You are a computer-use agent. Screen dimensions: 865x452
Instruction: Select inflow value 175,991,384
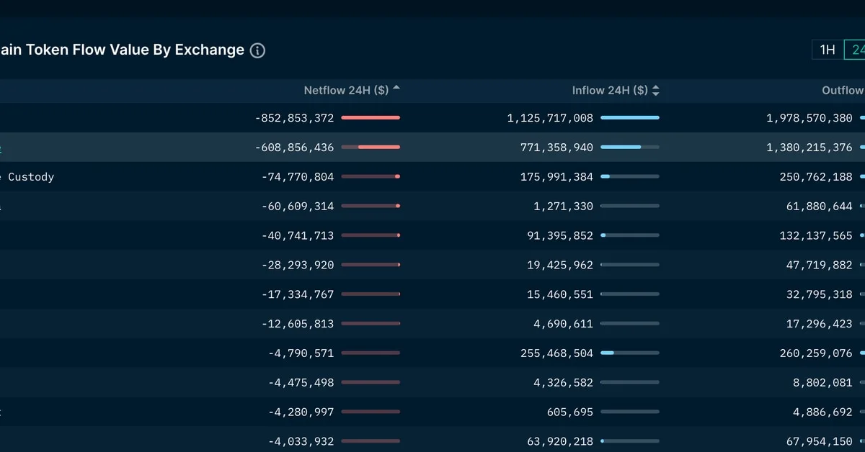click(556, 177)
